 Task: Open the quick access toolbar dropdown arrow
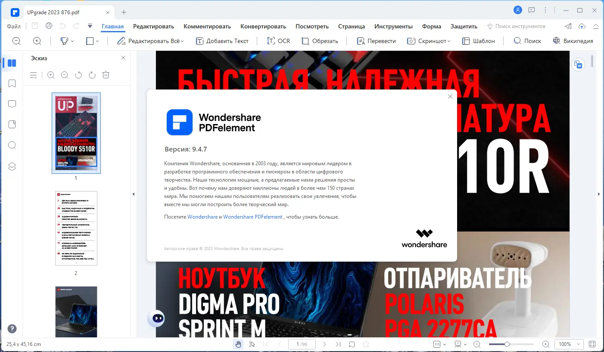point(90,26)
